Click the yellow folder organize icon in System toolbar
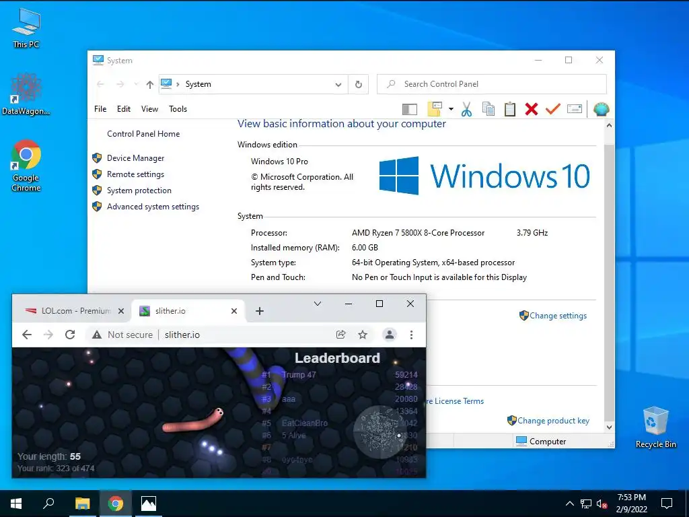Viewport: 689px width, 517px height. [435, 109]
